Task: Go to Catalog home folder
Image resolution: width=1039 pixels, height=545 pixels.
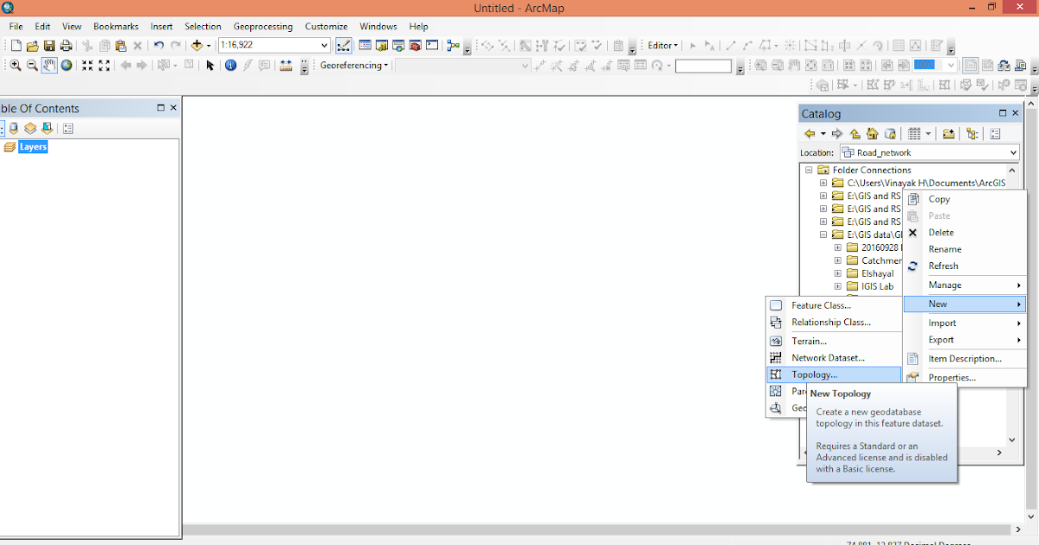Action: (x=872, y=133)
